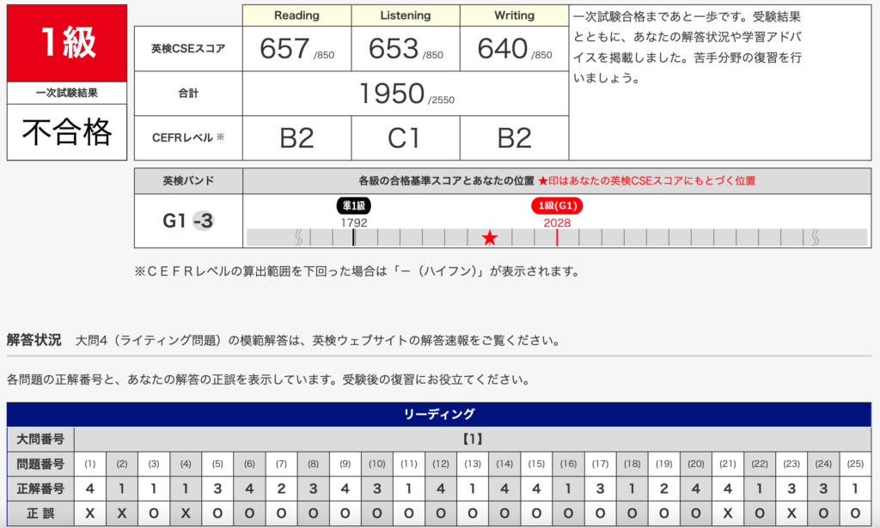Click the 大問番号 row label
Image resolution: width=880 pixels, height=528 pixels.
(40, 439)
